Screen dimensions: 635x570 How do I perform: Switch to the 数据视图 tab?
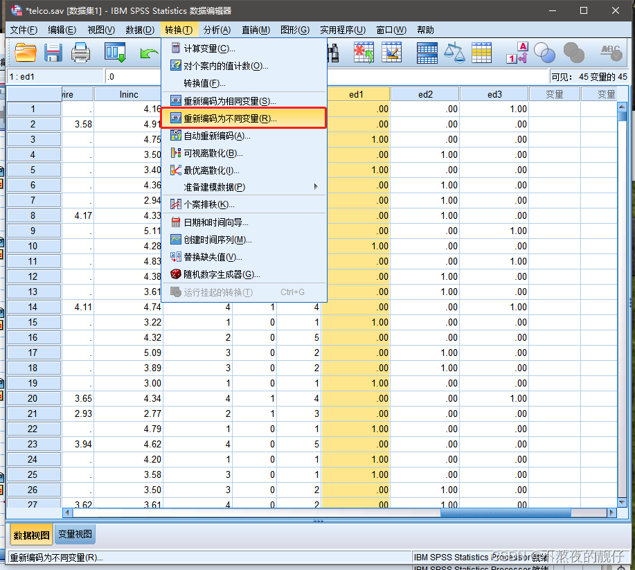pyautogui.click(x=31, y=535)
